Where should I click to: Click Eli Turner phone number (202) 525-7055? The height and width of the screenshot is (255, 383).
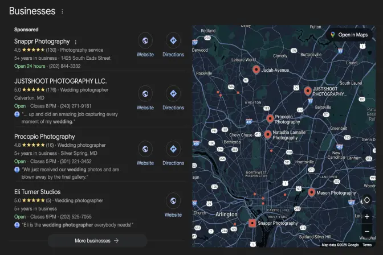click(76, 217)
